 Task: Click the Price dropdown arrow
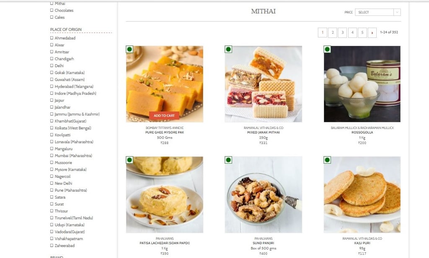coord(397,12)
